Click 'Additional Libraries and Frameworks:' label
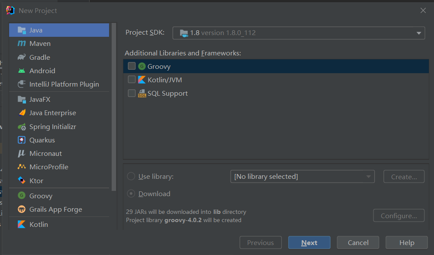Screen dimensions: 434x255 pyautogui.click(x=183, y=53)
